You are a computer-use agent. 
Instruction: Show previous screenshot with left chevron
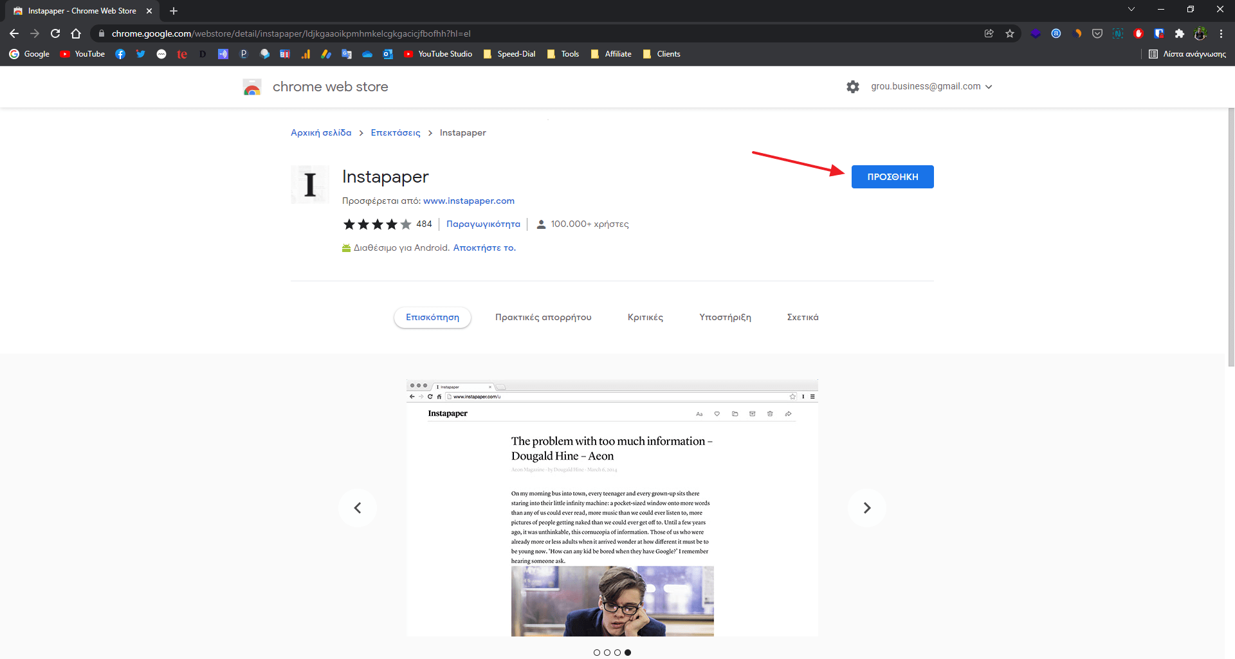click(358, 508)
